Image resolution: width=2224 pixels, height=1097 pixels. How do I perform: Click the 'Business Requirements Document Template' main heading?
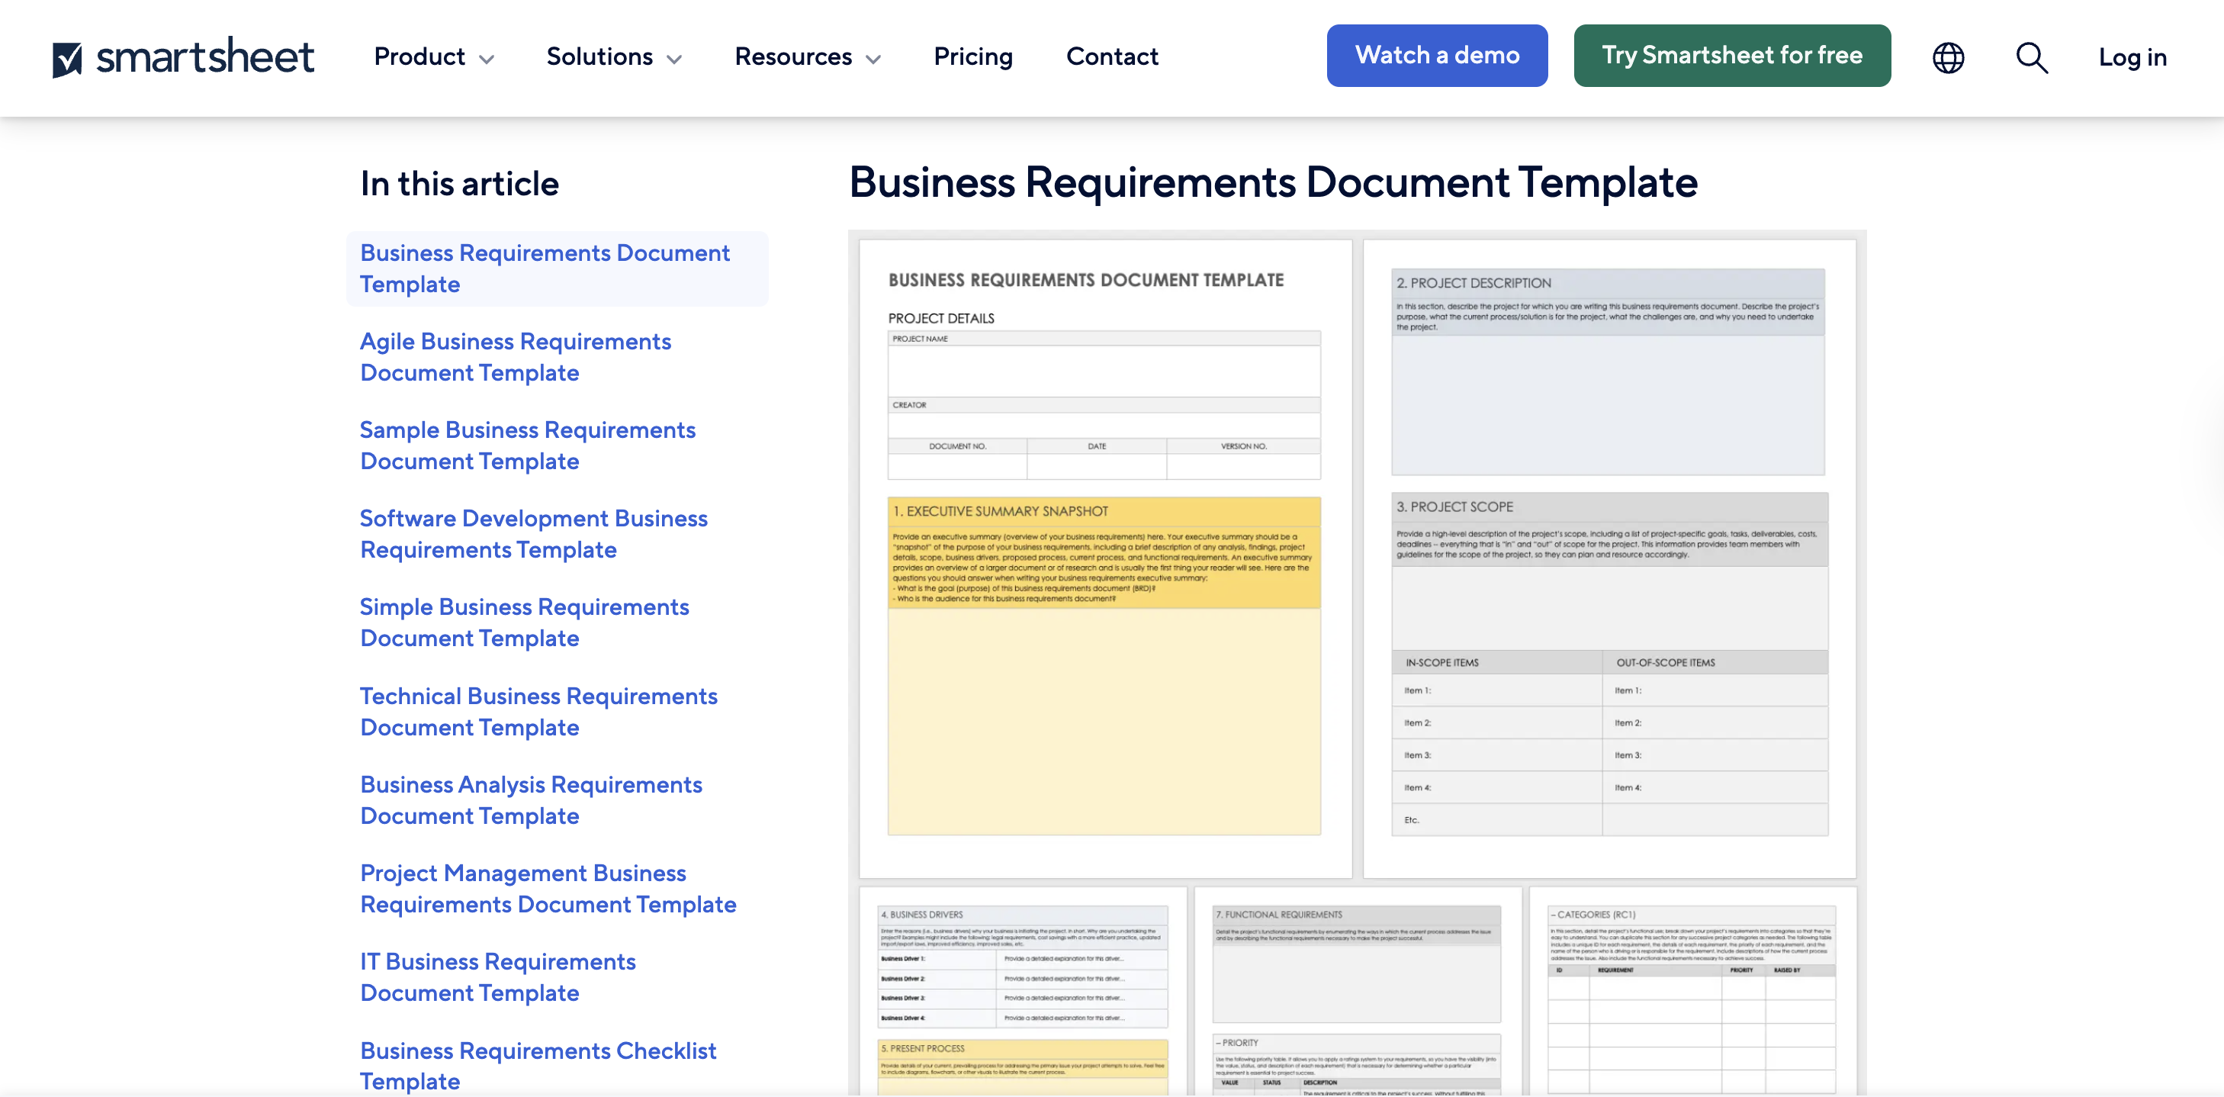point(1274,183)
